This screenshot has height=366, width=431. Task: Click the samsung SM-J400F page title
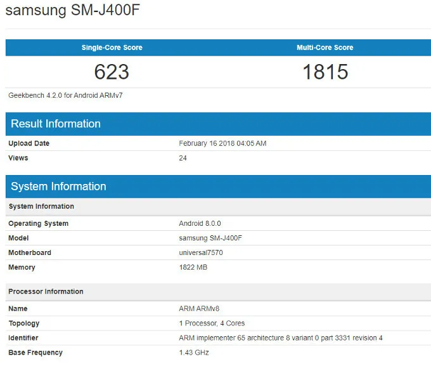63,11
